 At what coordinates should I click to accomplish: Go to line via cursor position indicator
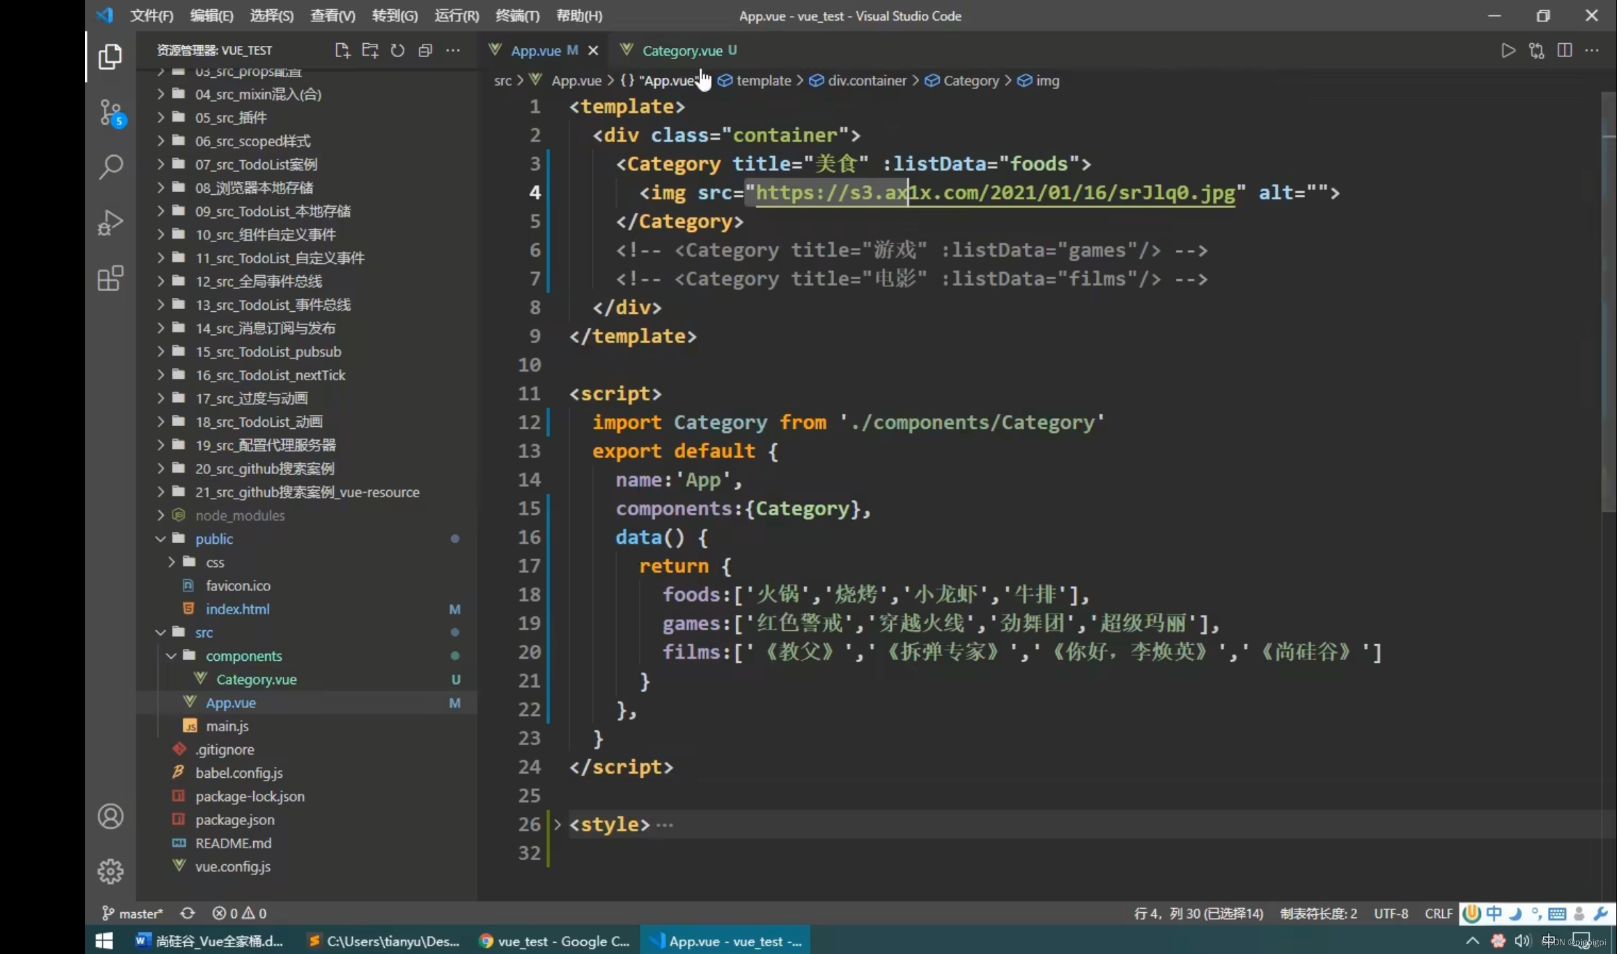(1198, 913)
